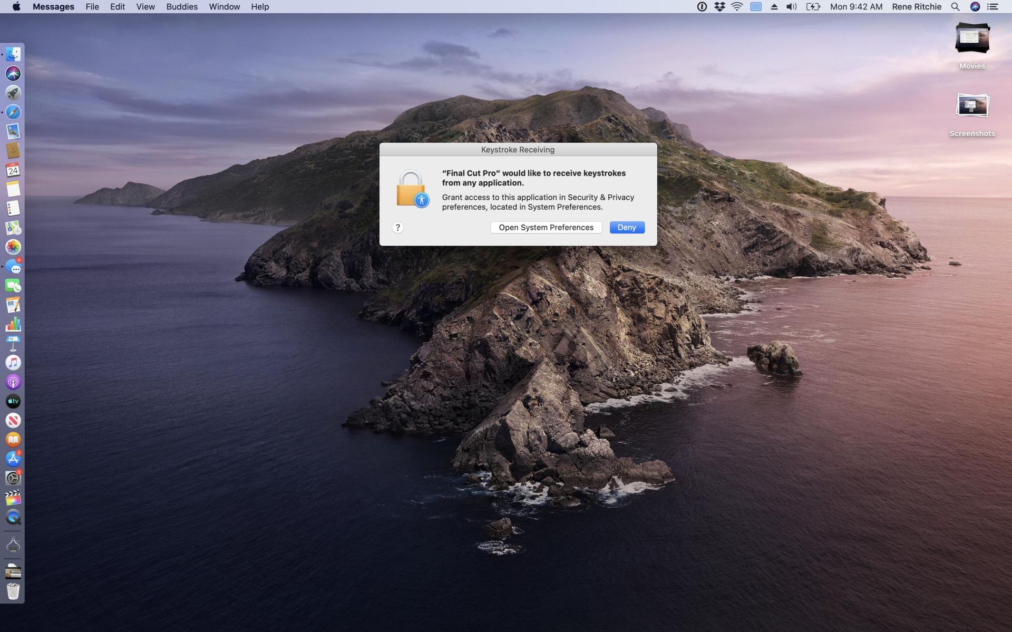Open the App Store icon in dock

click(13, 459)
